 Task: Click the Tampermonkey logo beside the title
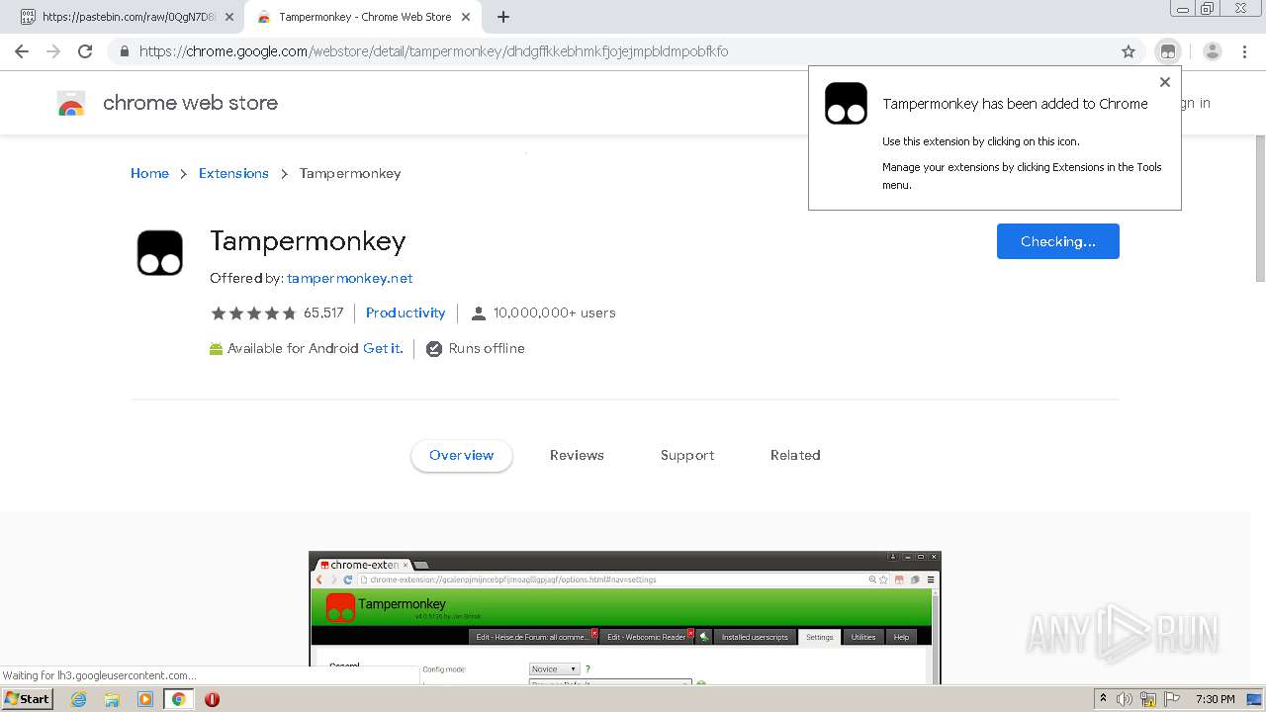[x=160, y=253]
